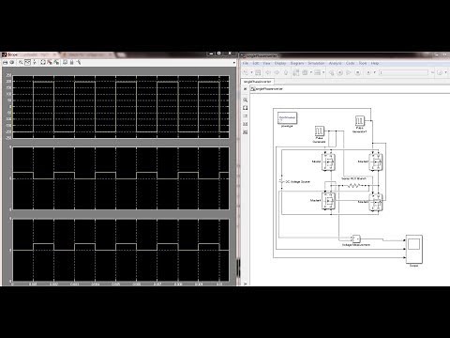Select the singlePhaseinverter model tab
This screenshot has height=338, width=450.
258,82
